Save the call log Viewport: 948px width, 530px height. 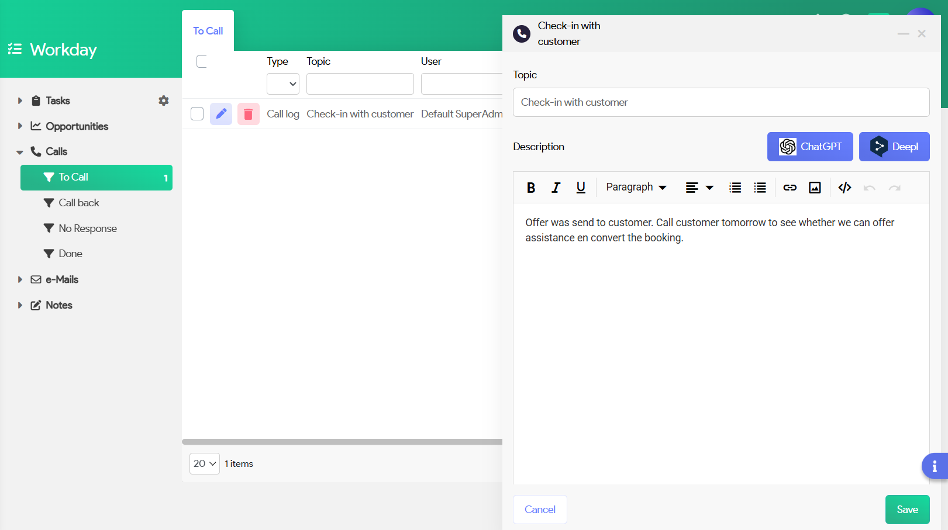(907, 510)
